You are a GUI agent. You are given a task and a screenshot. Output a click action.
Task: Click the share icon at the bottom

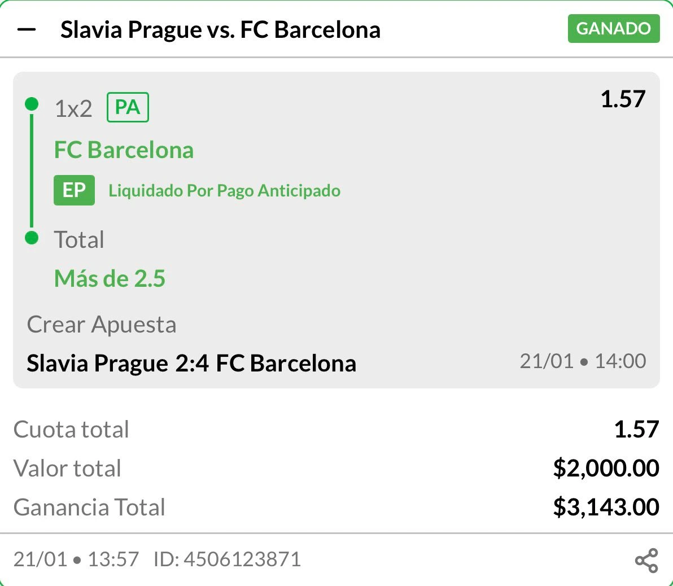coord(646,560)
